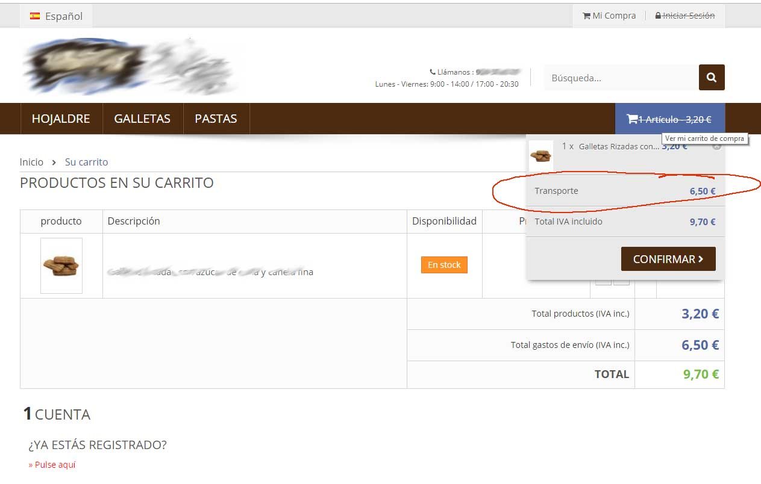Viewport: 761px width, 484px height.
Task: Remove Galletas Rizadas from cart dropdown
Action: (x=716, y=146)
